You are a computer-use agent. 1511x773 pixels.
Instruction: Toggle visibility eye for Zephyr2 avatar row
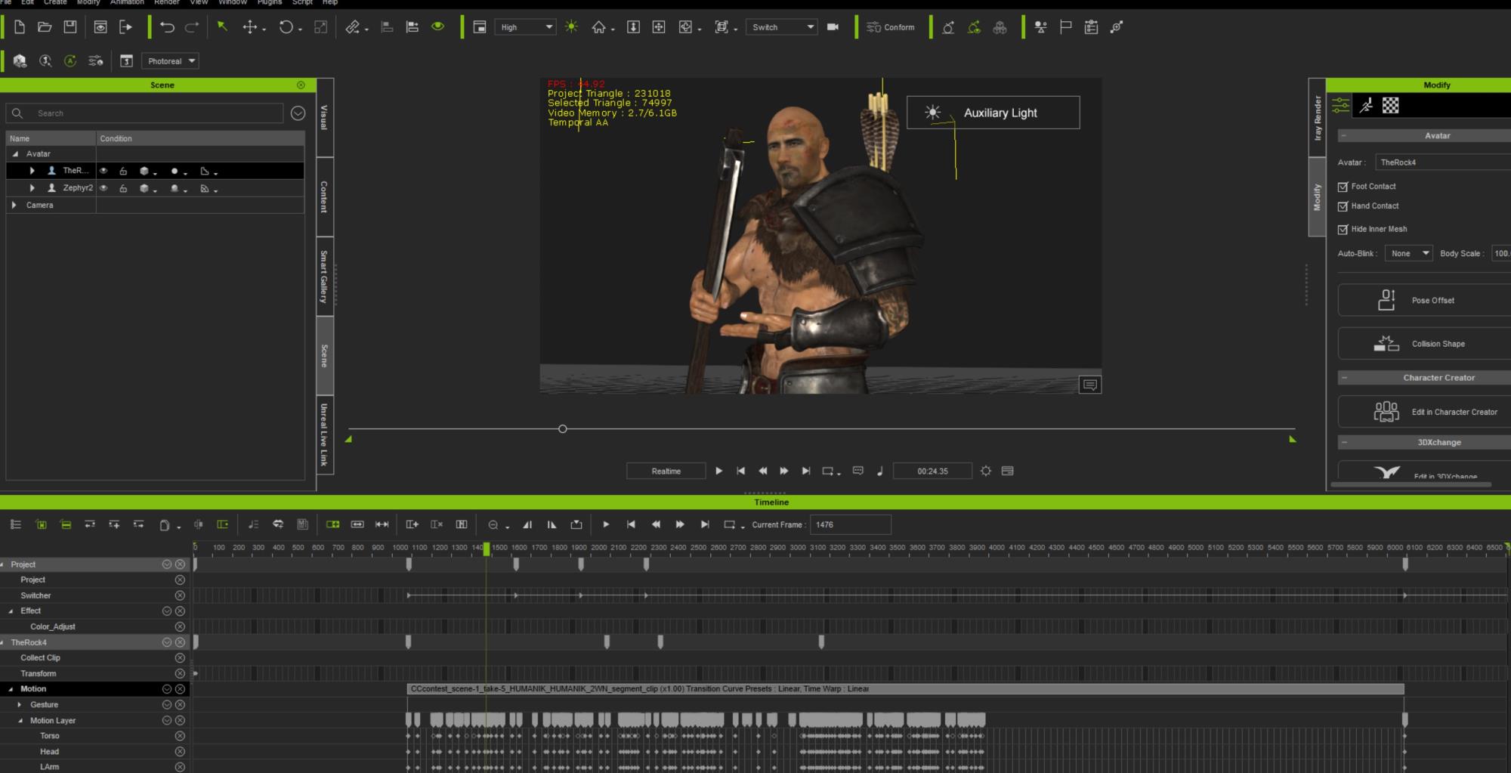tap(104, 188)
